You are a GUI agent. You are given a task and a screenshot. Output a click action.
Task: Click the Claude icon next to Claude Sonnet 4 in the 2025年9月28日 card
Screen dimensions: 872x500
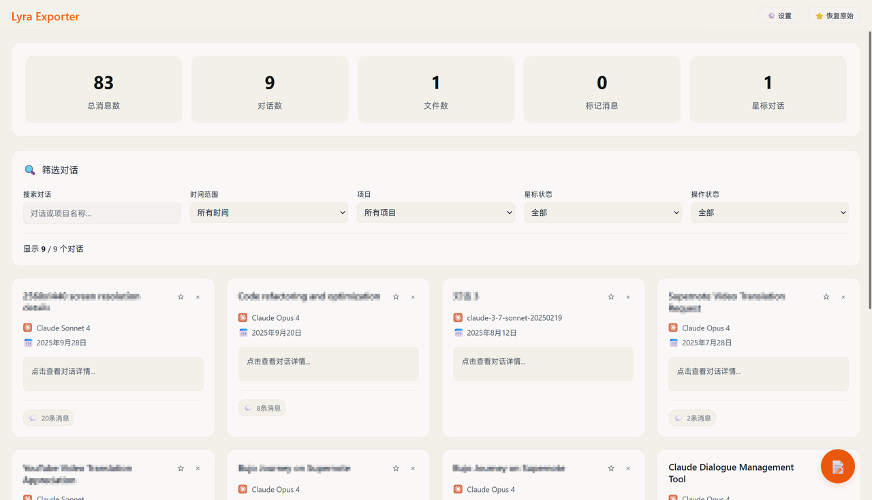(28, 328)
